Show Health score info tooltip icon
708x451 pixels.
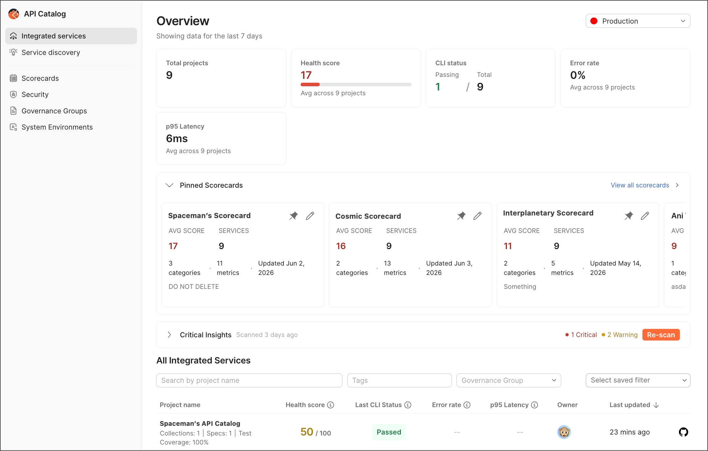point(330,405)
